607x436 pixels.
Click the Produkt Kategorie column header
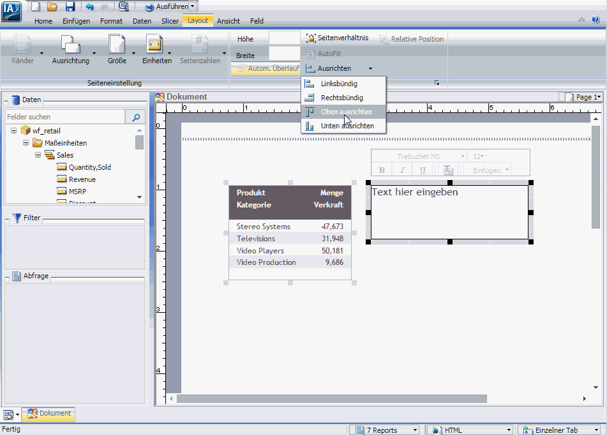click(x=253, y=199)
